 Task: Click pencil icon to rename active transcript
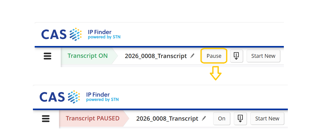192,56
